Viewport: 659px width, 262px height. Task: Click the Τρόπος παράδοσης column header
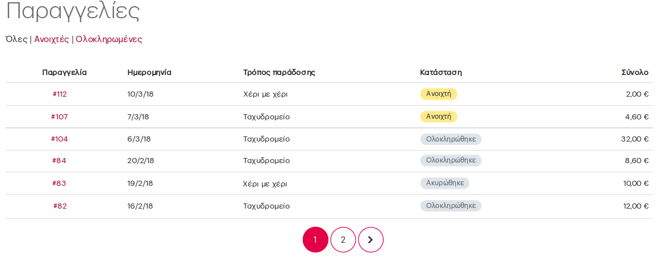(x=279, y=72)
